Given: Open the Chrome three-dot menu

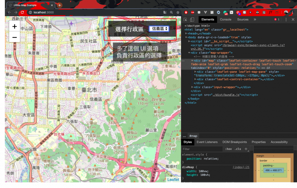Looking at the screenshot, I should (293, 12).
